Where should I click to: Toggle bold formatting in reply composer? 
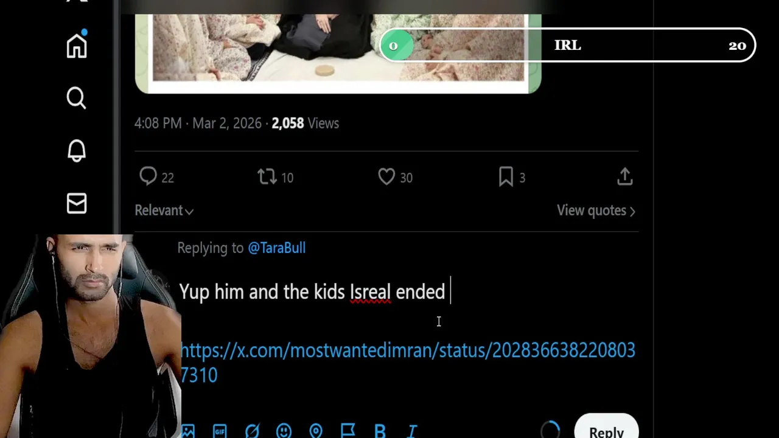(380, 431)
